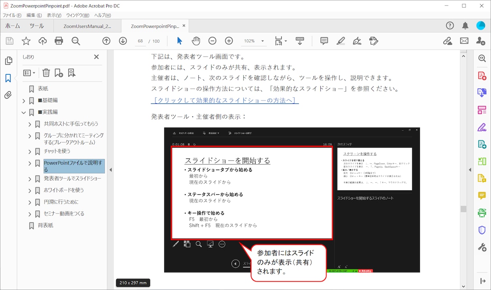Open the Protect shield tool in right pane
The height and width of the screenshot is (290, 491).
click(482, 230)
